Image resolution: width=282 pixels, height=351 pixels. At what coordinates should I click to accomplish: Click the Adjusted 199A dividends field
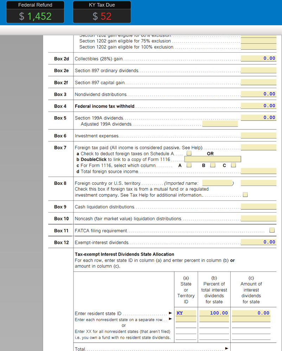click(x=220, y=123)
